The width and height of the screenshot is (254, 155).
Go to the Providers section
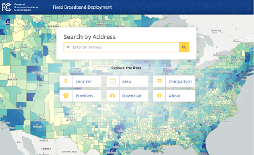[x=84, y=96]
